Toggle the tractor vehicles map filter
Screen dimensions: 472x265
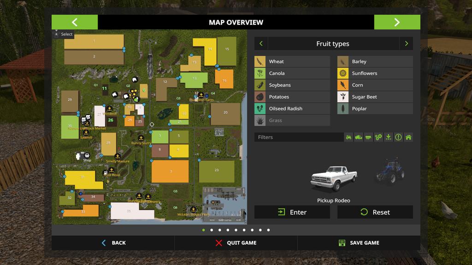click(x=348, y=137)
